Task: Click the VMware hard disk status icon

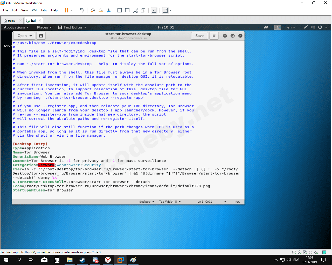Action: click(x=294, y=252)
